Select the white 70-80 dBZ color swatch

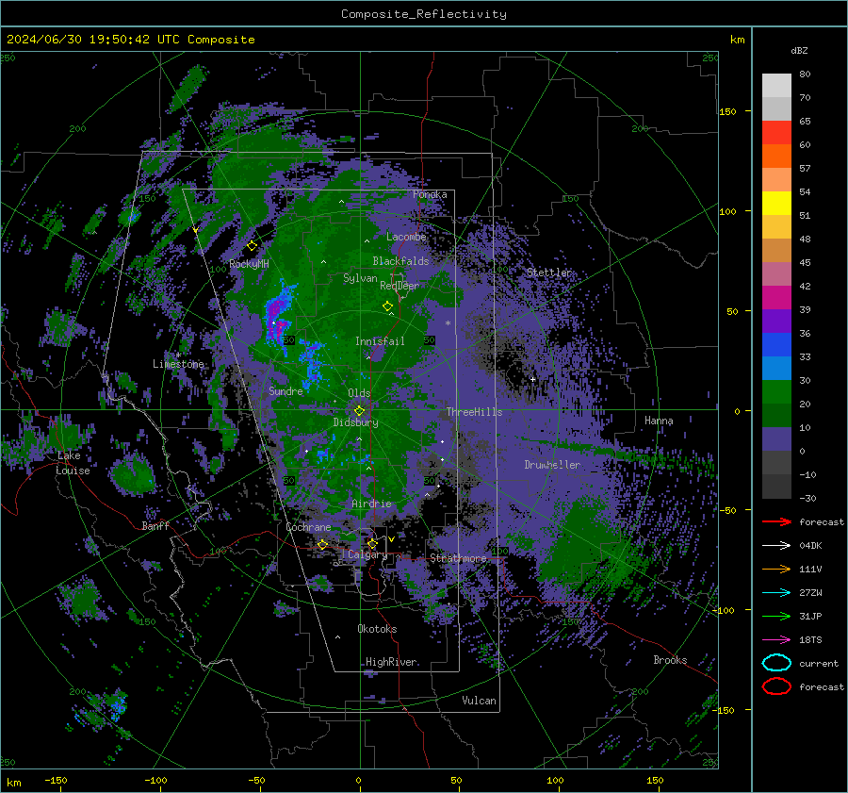coord(776,86)
